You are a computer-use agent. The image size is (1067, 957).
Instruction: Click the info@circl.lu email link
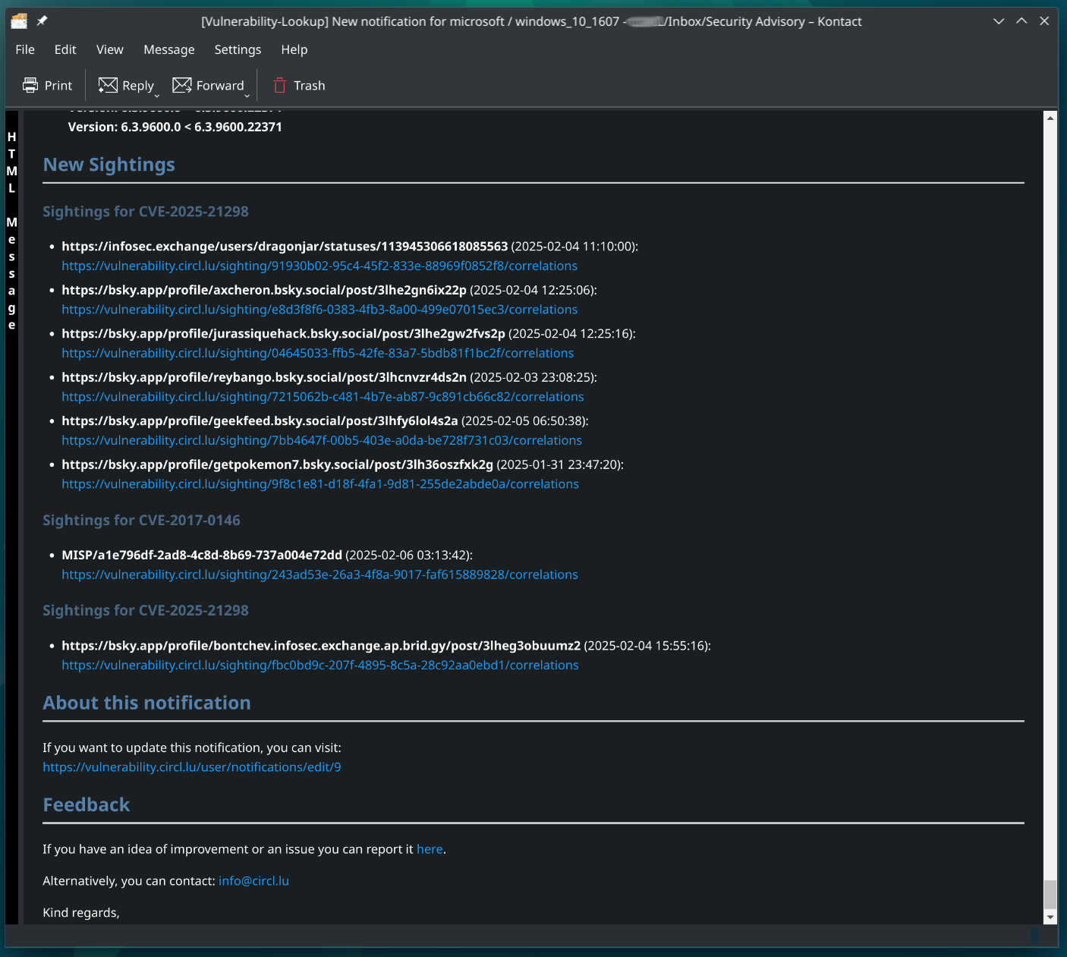click(x=253, y=881)
